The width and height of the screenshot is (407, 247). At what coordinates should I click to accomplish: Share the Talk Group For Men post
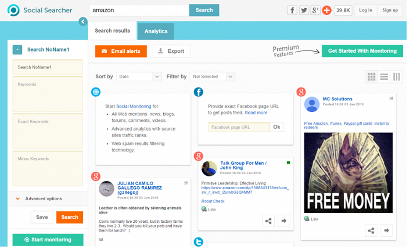pos(268,221)
